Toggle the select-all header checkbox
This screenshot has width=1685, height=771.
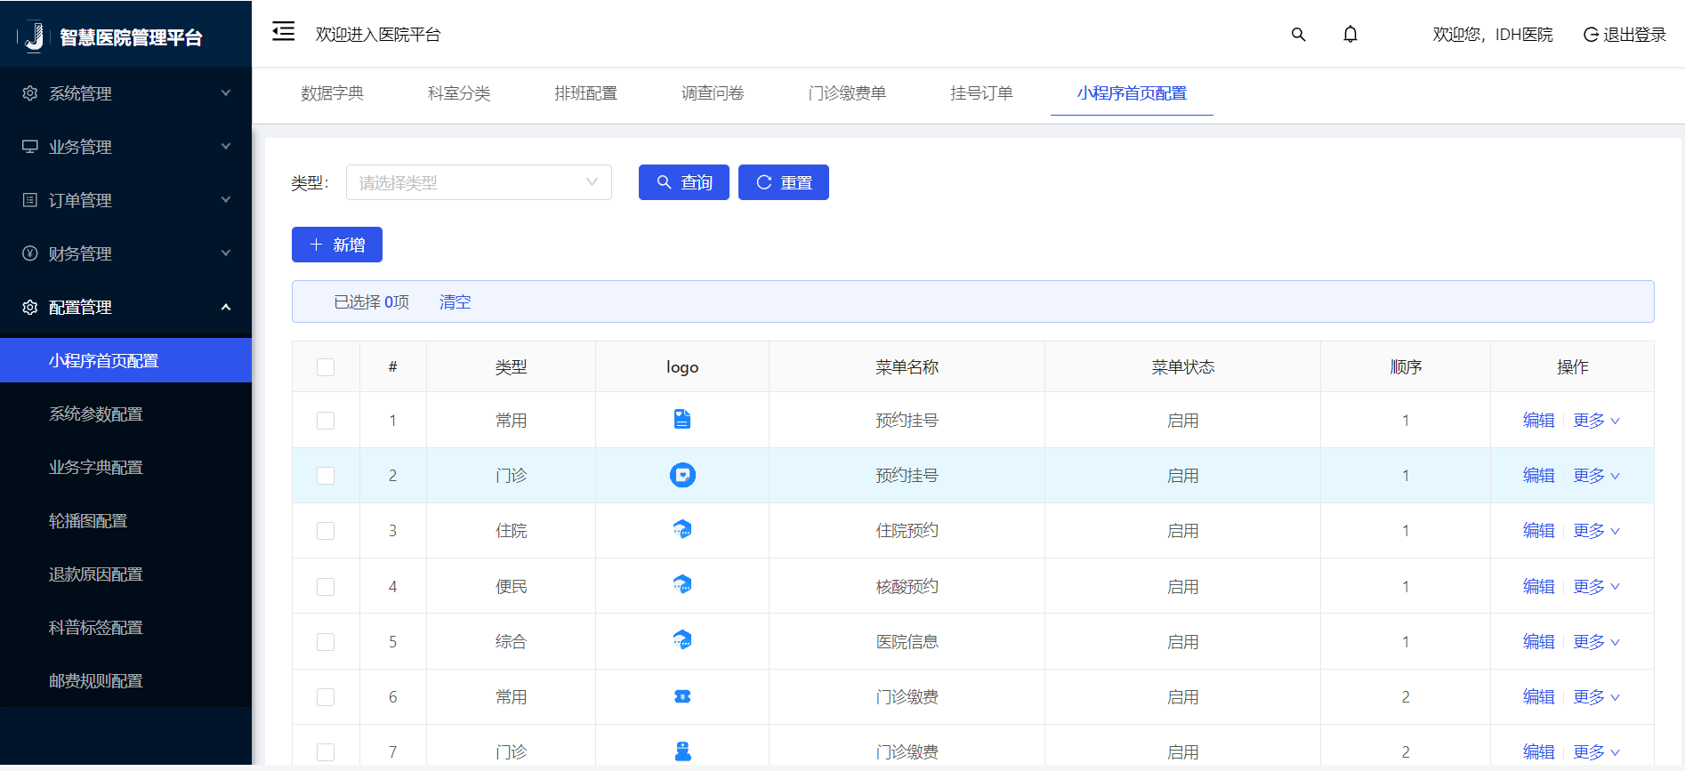point(326,367)
